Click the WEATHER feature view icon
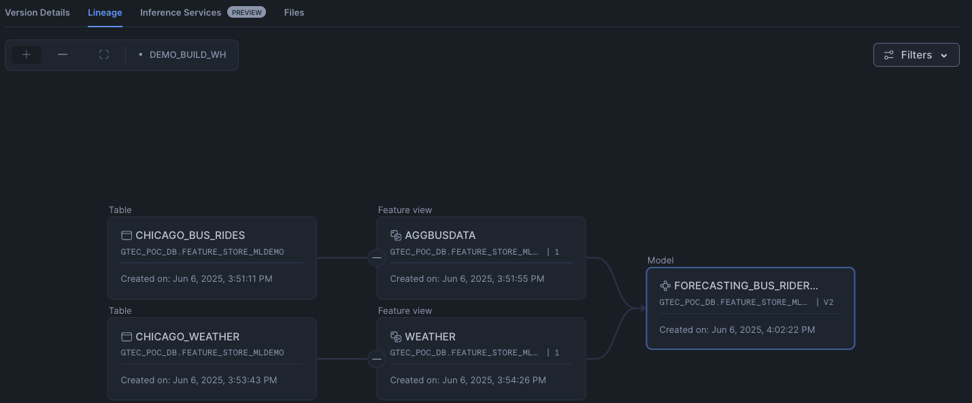The image size is (972, 403). click(x=396, y=337)
